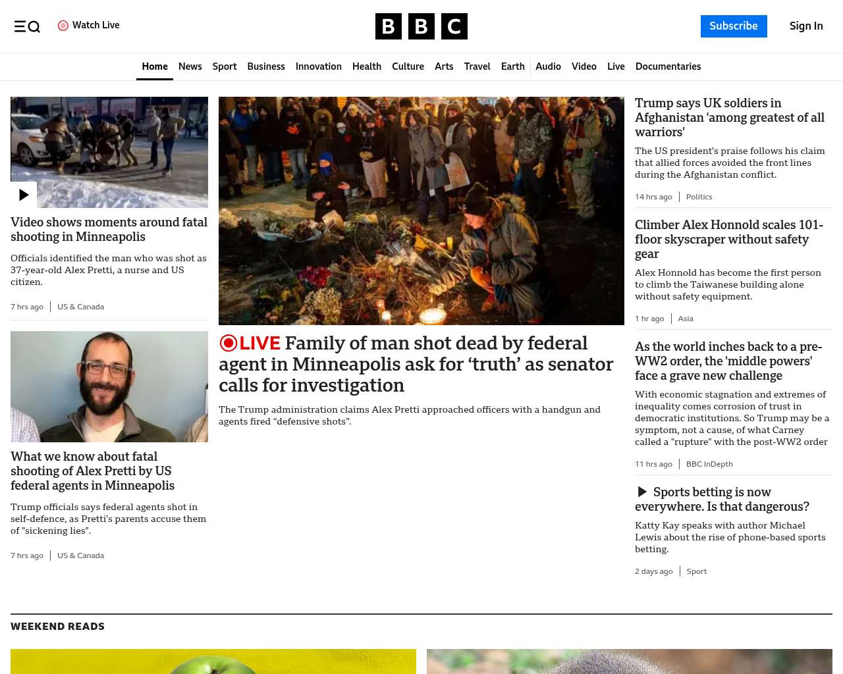Navigate to the Health section
This screenshot has width=843, height=674.
(x=367, y=66)
